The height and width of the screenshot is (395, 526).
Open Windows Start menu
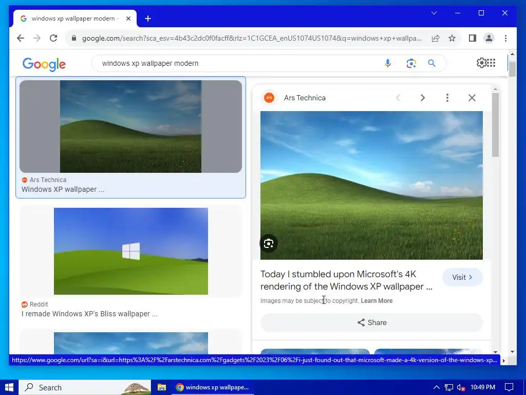[9, 387]
